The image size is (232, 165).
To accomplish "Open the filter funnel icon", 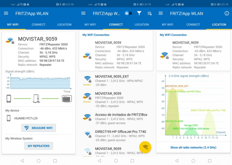I will [139, 14].
